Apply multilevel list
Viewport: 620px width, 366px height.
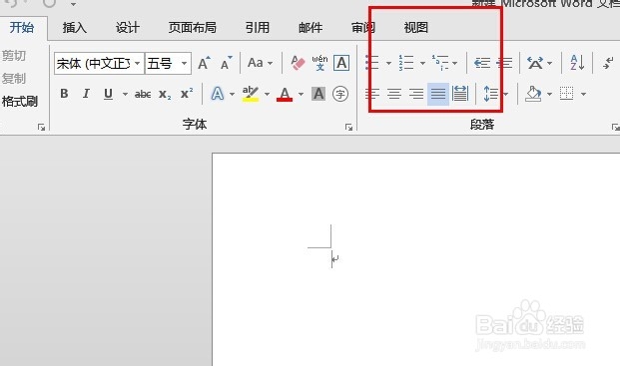pos(440,63)
